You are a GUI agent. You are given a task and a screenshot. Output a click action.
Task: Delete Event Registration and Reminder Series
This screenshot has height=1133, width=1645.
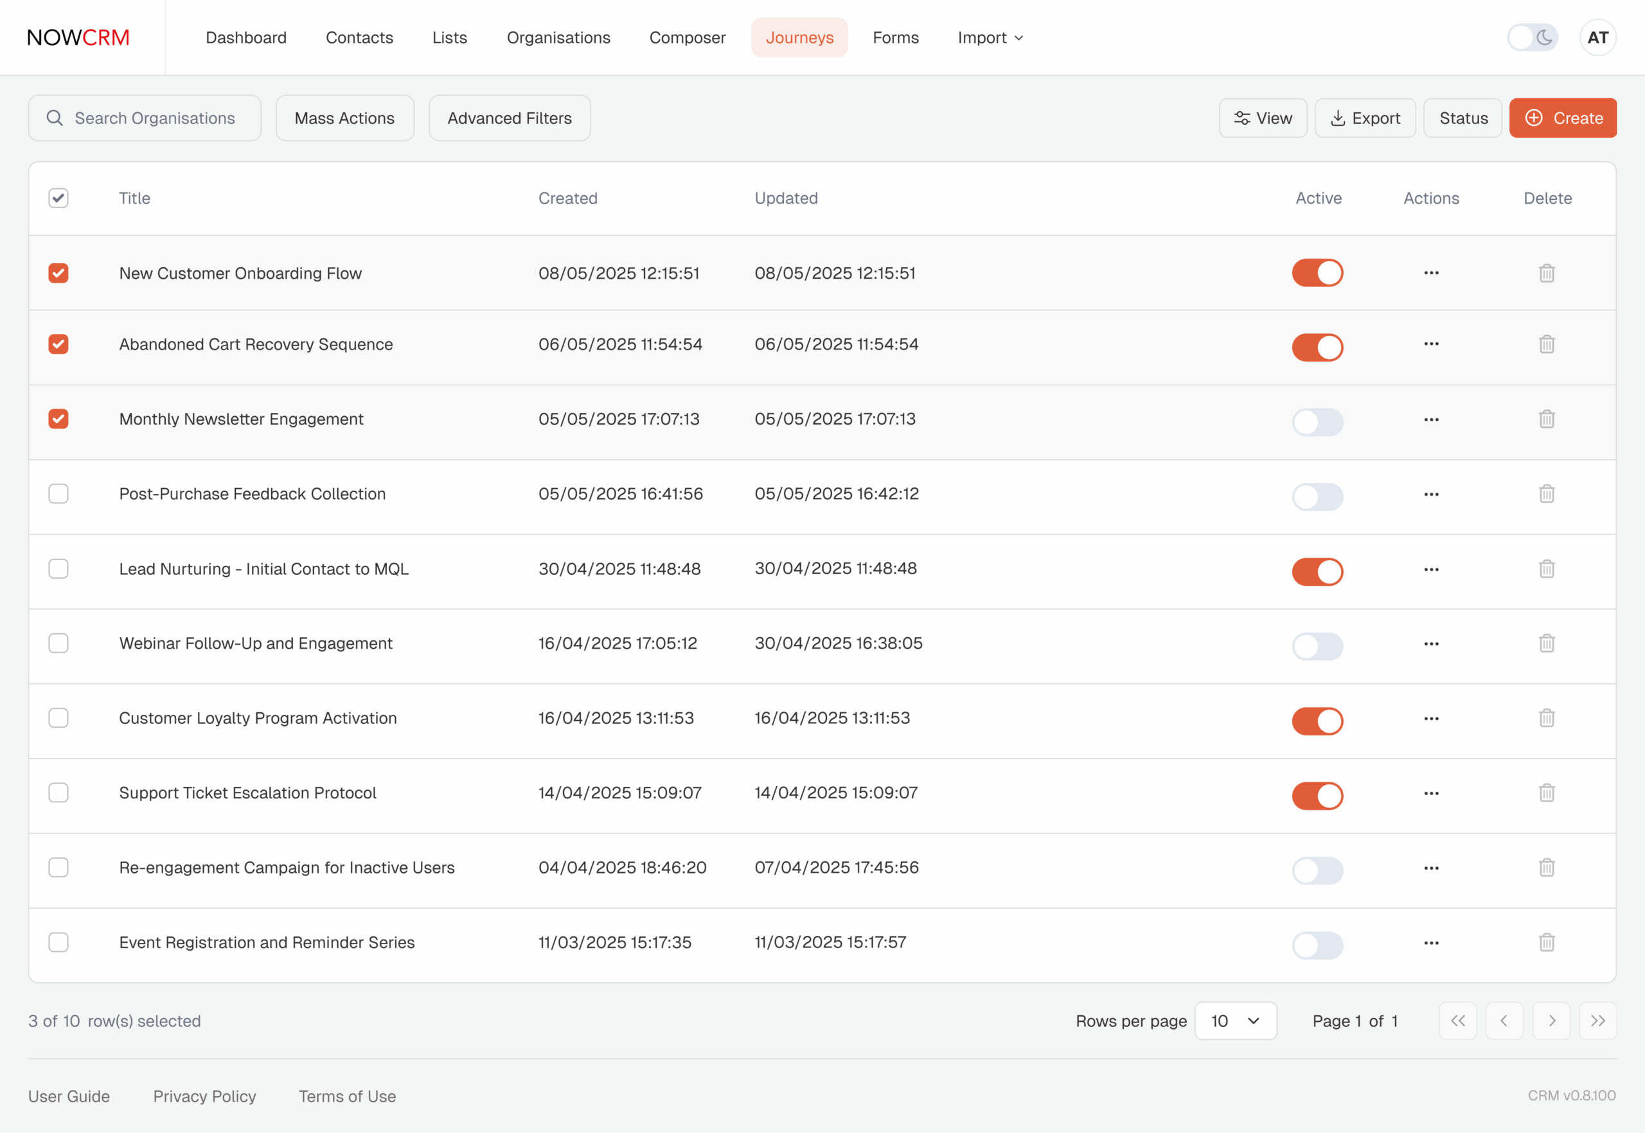(x=1546, y=942)
